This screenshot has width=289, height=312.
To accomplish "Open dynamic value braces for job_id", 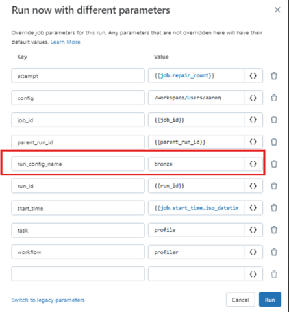I will click(253, 120).
